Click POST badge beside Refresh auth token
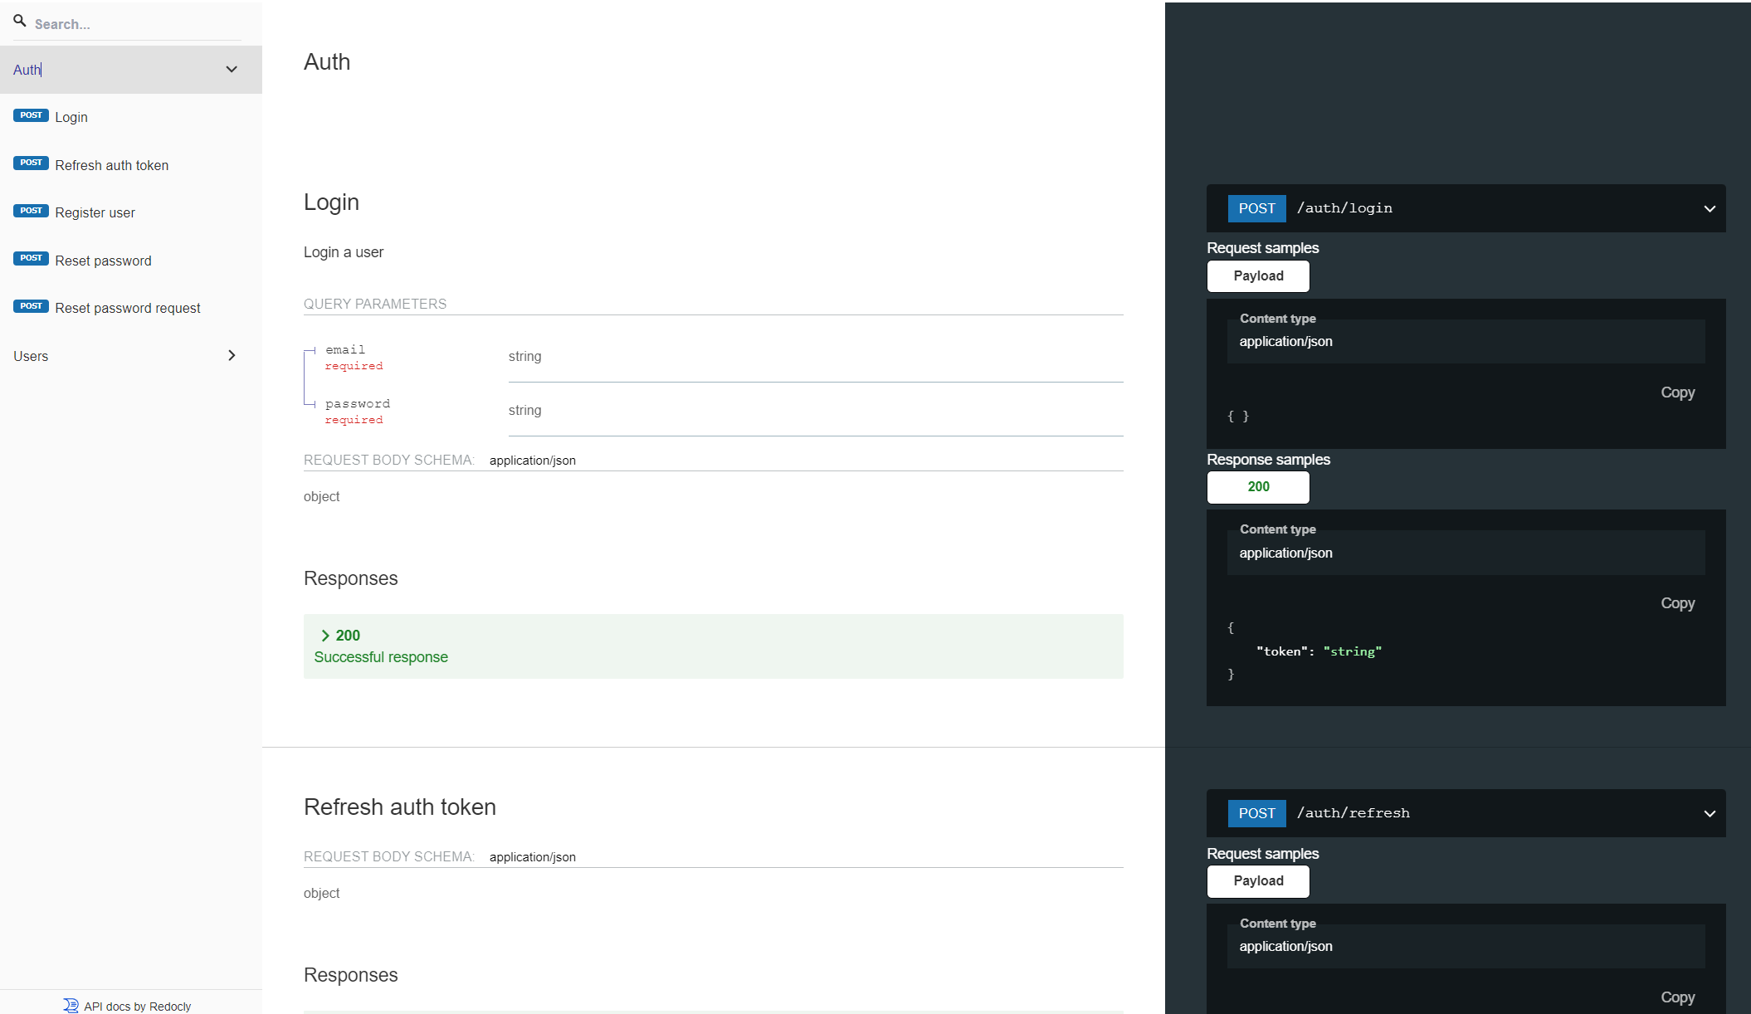Screen dimensions: 1751x1014 31,163
